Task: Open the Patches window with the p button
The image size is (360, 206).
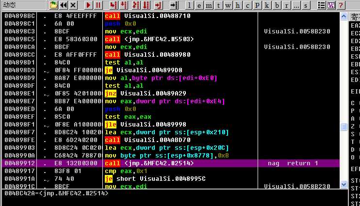Action: click(257, 5)
